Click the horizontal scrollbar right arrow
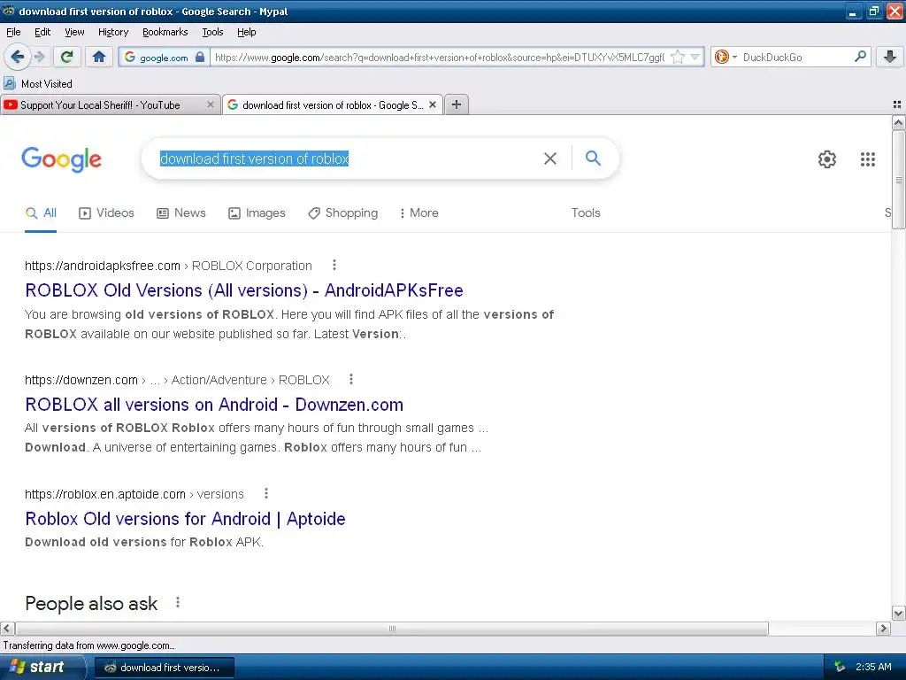906x680 pixels. point(883,629)
